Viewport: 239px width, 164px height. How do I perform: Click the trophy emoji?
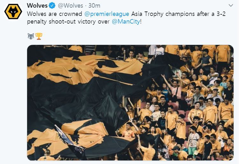click(x=39, y=36)
